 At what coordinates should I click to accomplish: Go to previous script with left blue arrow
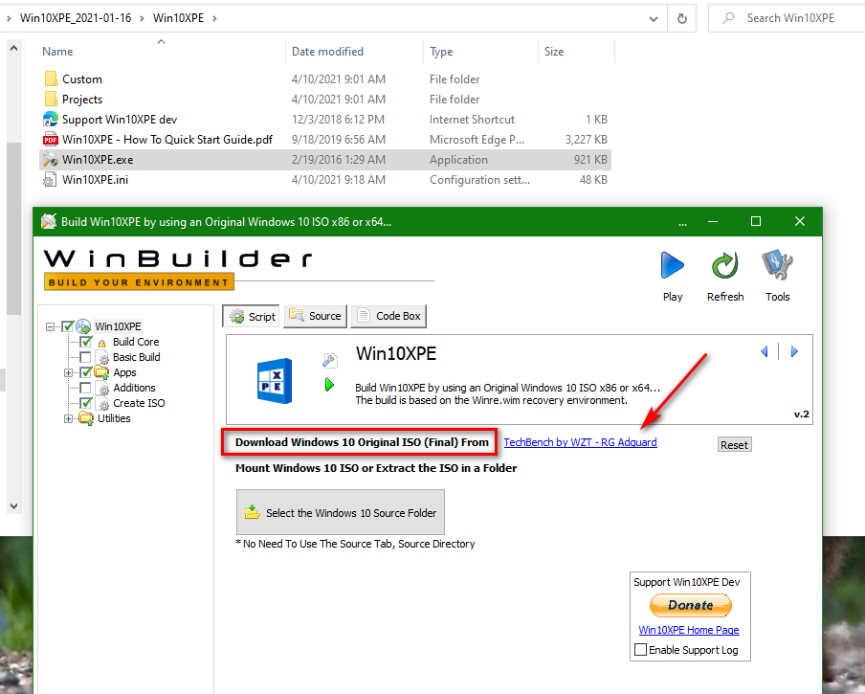click(x=764, y=351)
